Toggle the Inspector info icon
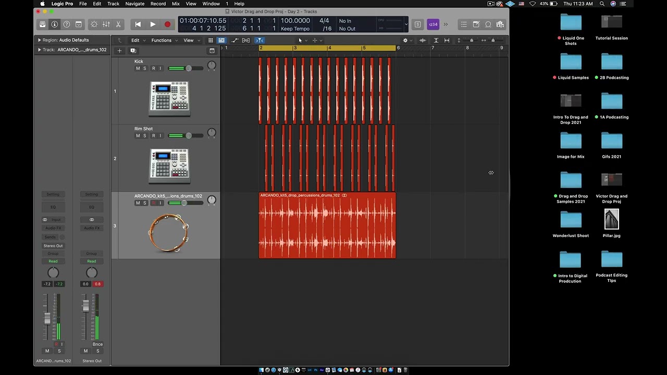Image resolution: width=667 pixels, height=375 pixels. [55, 24]
